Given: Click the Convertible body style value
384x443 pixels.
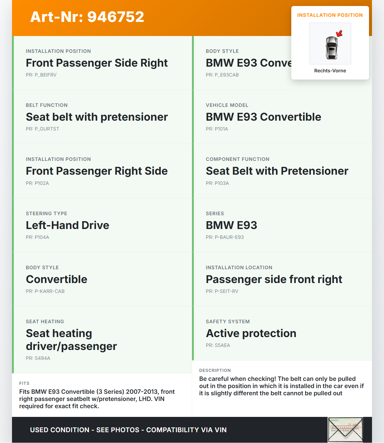Looking at the screenshot, I should click(x=56, y=279).
